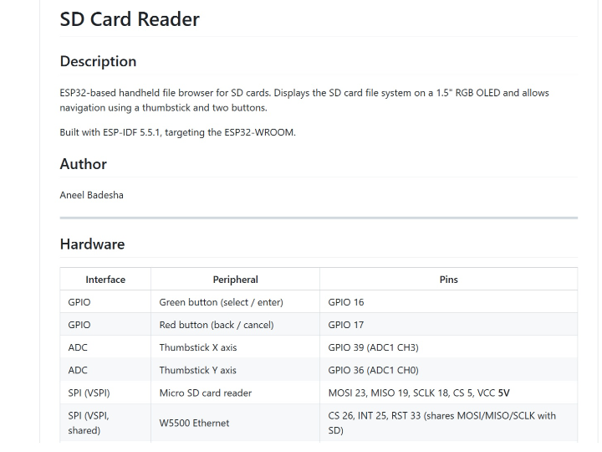Click the "MOSI 23, MISO 19" pins cell
This screenshot has height=452, width=602.
click(418, 393)
